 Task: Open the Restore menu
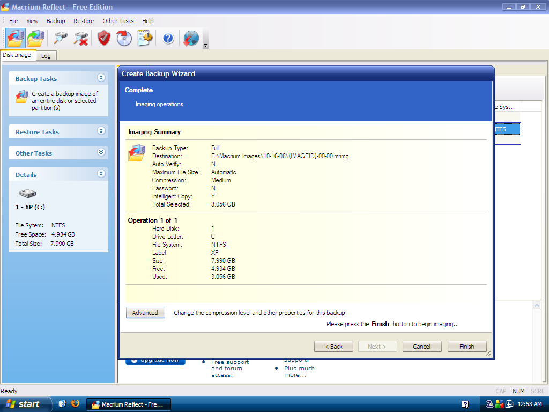tap(84, 21)
